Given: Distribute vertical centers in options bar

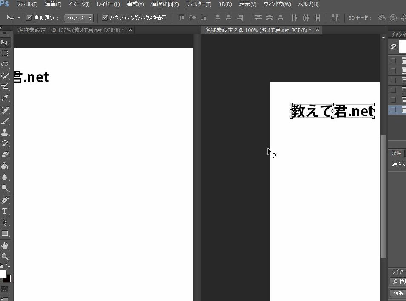Looking at the screenshot, I should tap(269, 18).
